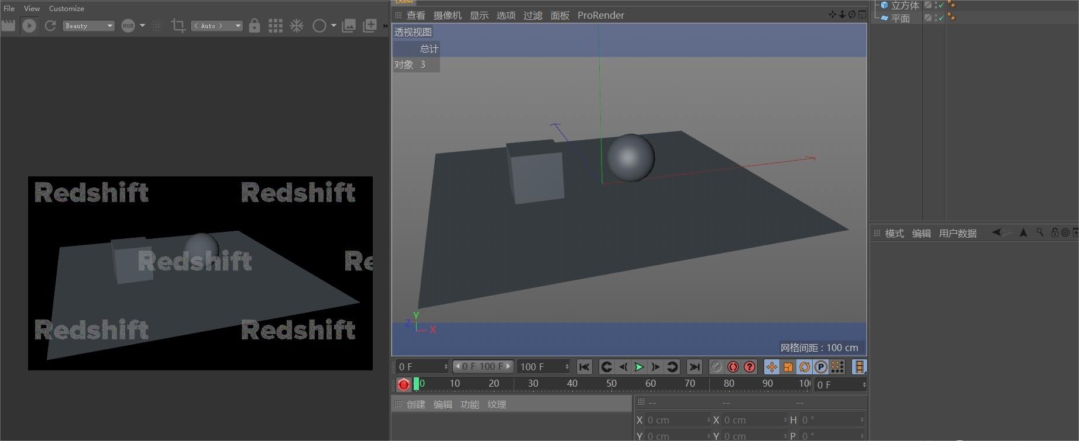The image size is (1079, 441).
Task: Click the circle icon in RenderView toolbar
Action: (x=319, y=26)
